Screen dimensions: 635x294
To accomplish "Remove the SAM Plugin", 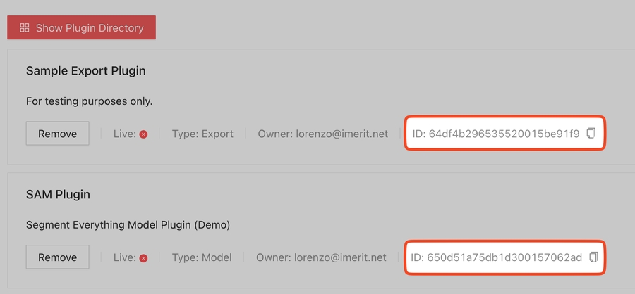I will click(57, 257).
